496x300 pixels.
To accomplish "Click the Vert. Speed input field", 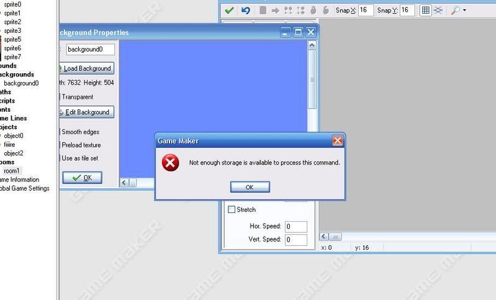I will [296, 240].
